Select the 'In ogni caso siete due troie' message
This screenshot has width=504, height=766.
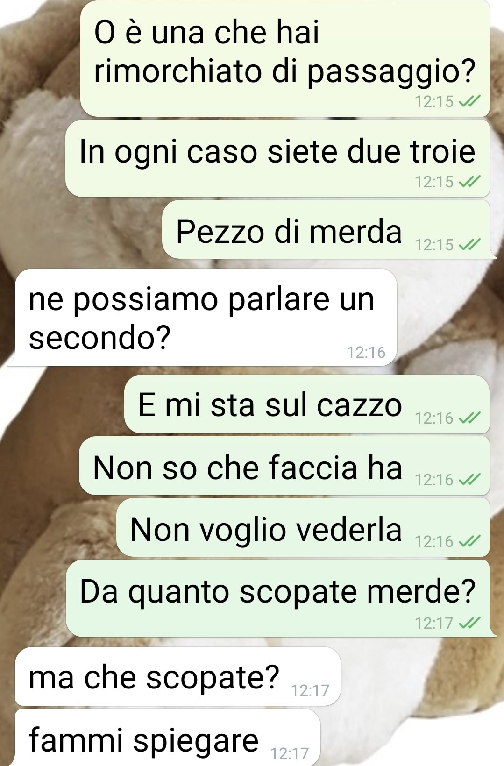(x=277, y=158)
